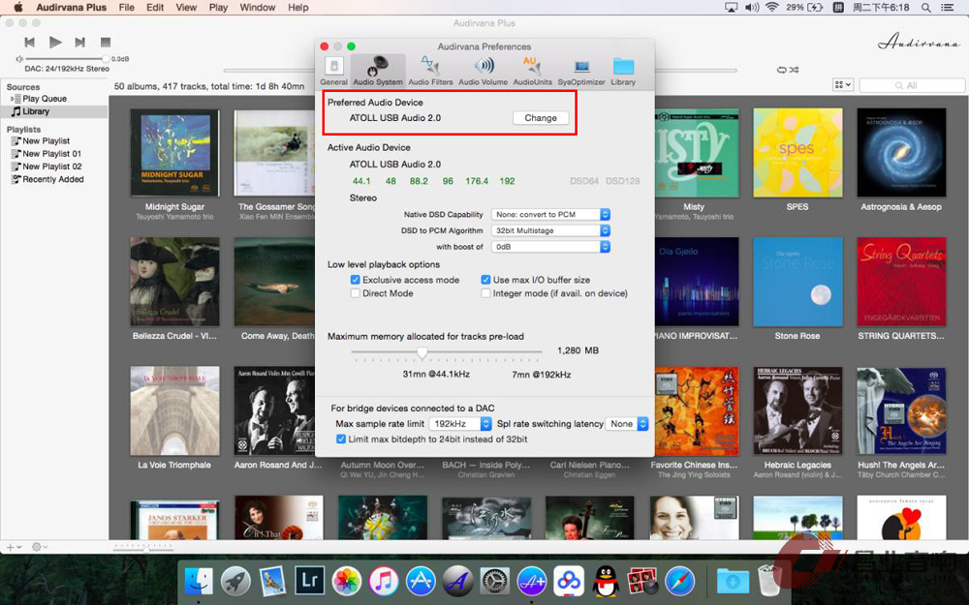Skip to the previous track

29,42
